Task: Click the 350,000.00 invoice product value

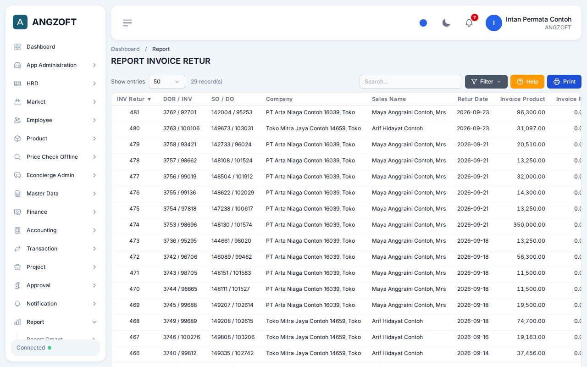Action: (529, 225)
